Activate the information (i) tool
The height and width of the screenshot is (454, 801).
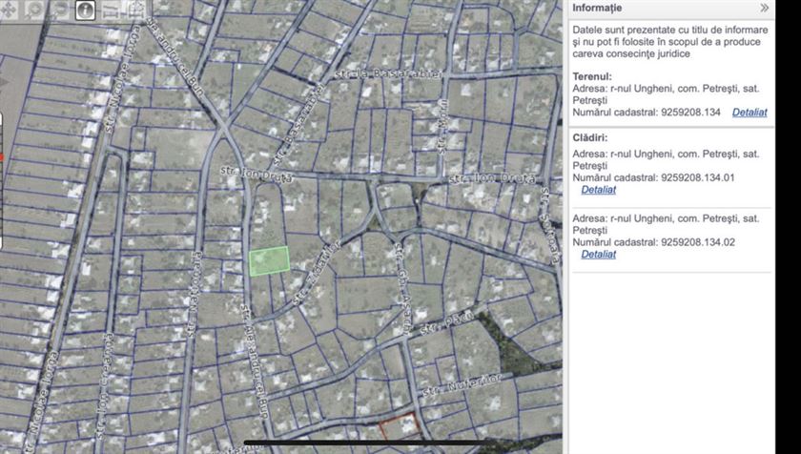pos(85,10)
